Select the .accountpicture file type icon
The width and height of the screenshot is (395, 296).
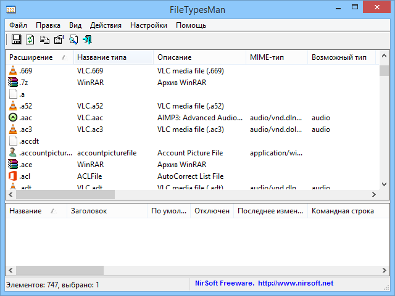pos(13,153)
